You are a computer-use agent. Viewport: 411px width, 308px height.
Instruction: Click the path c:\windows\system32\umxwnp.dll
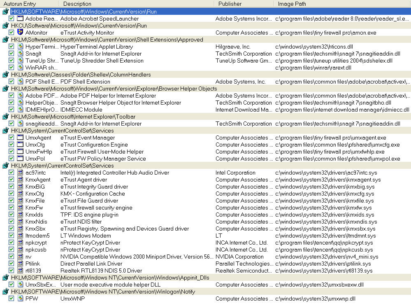tap(315, 299)
